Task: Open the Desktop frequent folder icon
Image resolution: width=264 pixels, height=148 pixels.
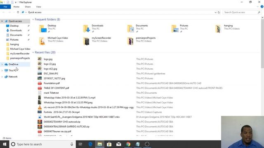Action: point(43,28)
